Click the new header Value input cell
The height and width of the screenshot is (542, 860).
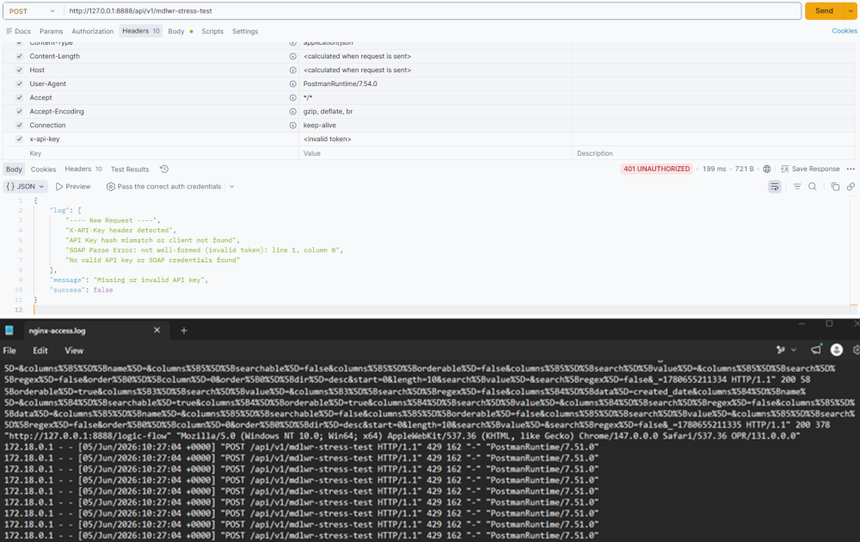point(435,153)
